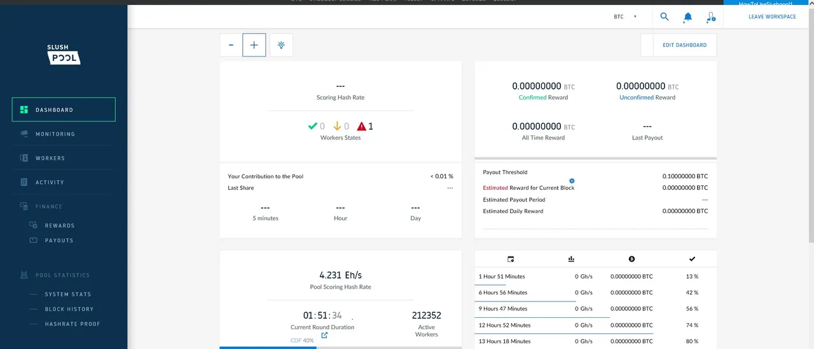The height and width of the screenshot is (349, 814).
Task: Click the Monitoring icon in sidebar
Action: coord(24,134)
